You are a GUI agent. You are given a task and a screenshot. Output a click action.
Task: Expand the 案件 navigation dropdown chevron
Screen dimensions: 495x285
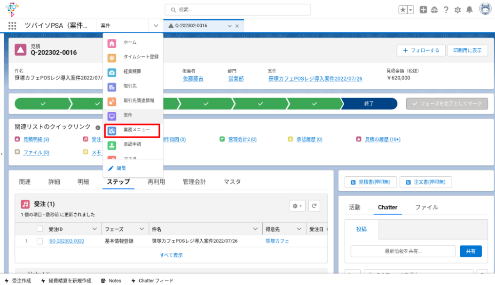(x=156, y=26)
